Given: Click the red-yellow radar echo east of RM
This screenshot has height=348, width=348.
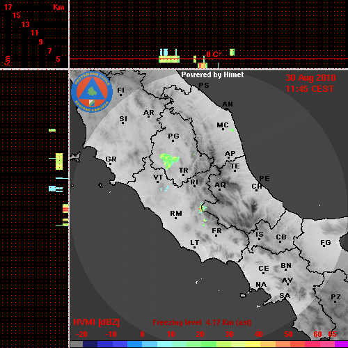Looking at the screenshot, I should (202, 208).
